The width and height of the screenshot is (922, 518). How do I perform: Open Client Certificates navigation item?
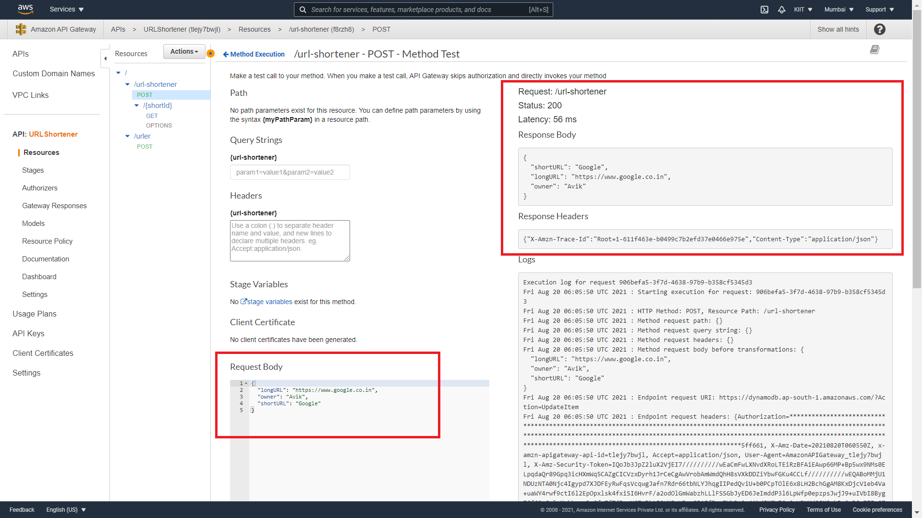43,353
